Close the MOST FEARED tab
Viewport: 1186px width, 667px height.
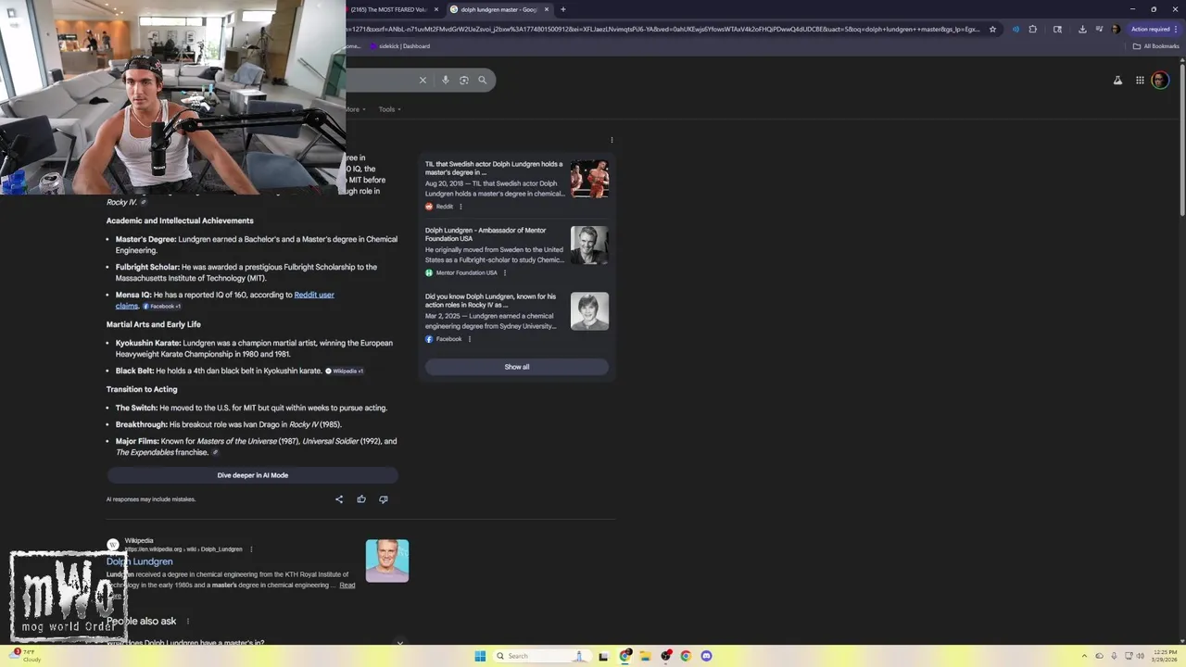coord(436,9)
